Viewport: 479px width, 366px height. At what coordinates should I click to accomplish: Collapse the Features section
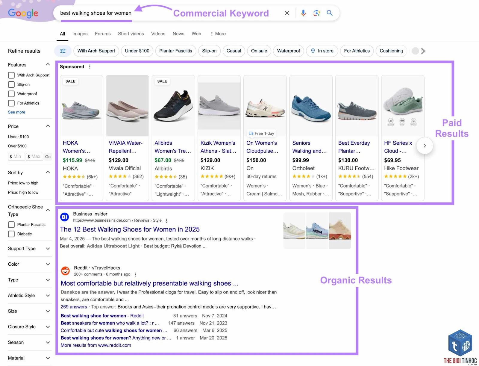pos(48,64)
